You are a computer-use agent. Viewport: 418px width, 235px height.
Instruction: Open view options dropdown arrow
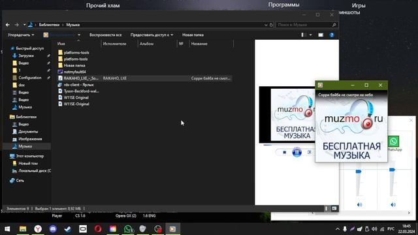(x=311, y=35)
